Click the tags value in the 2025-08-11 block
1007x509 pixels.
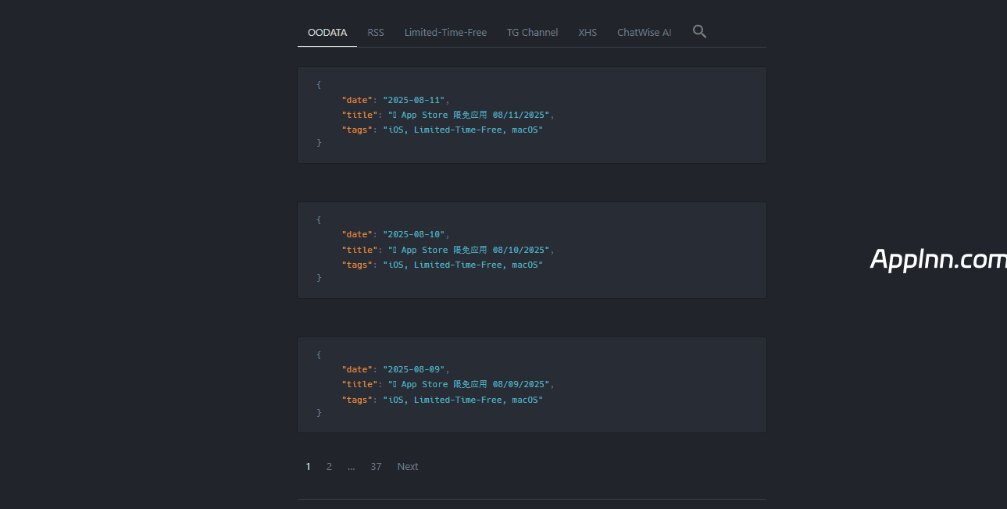462,130
